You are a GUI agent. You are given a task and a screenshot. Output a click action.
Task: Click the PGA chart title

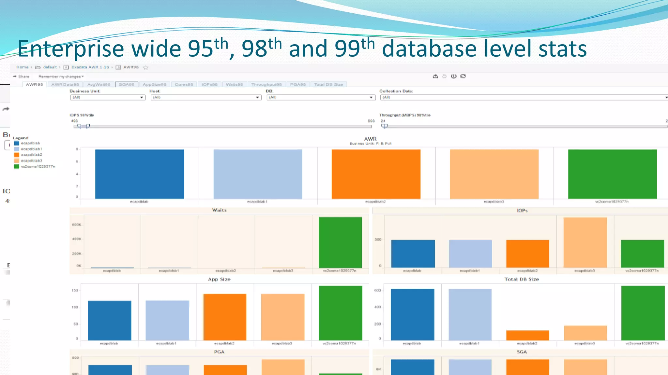219,352
